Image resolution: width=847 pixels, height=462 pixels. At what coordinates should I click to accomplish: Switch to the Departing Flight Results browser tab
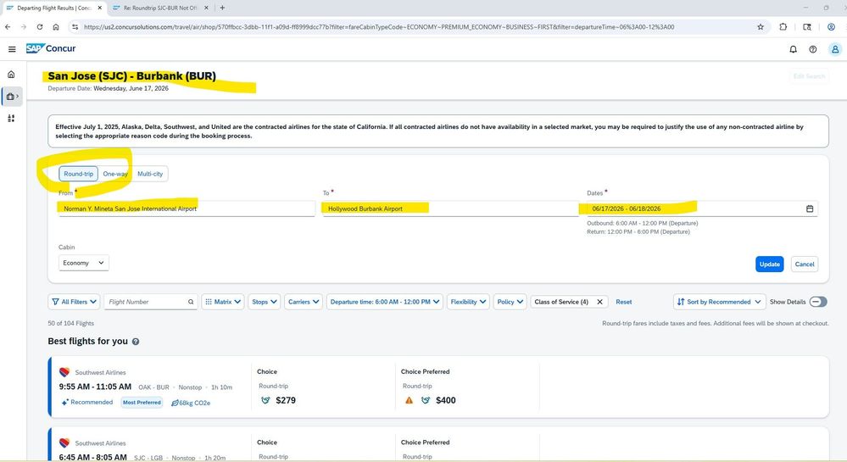coord(53,8)
